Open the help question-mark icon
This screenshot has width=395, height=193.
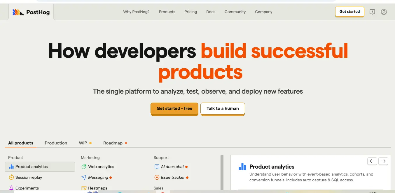click(x=372, y=12)
